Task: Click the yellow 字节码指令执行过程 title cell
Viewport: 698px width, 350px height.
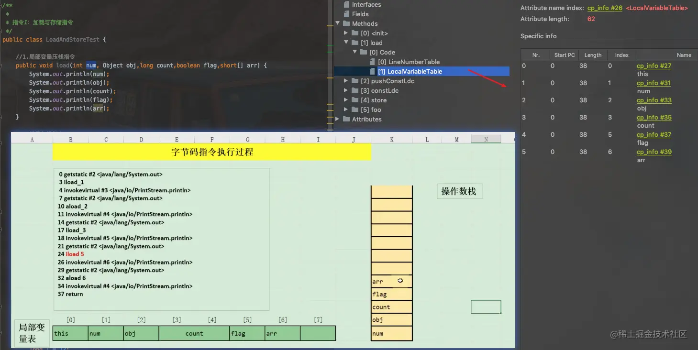Action: pos(212,152)
